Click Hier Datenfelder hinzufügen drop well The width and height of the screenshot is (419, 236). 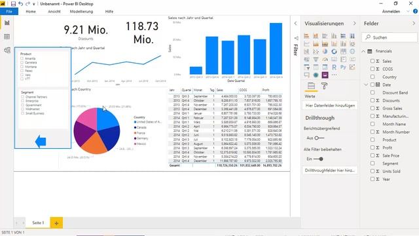[x=330, y=106]
